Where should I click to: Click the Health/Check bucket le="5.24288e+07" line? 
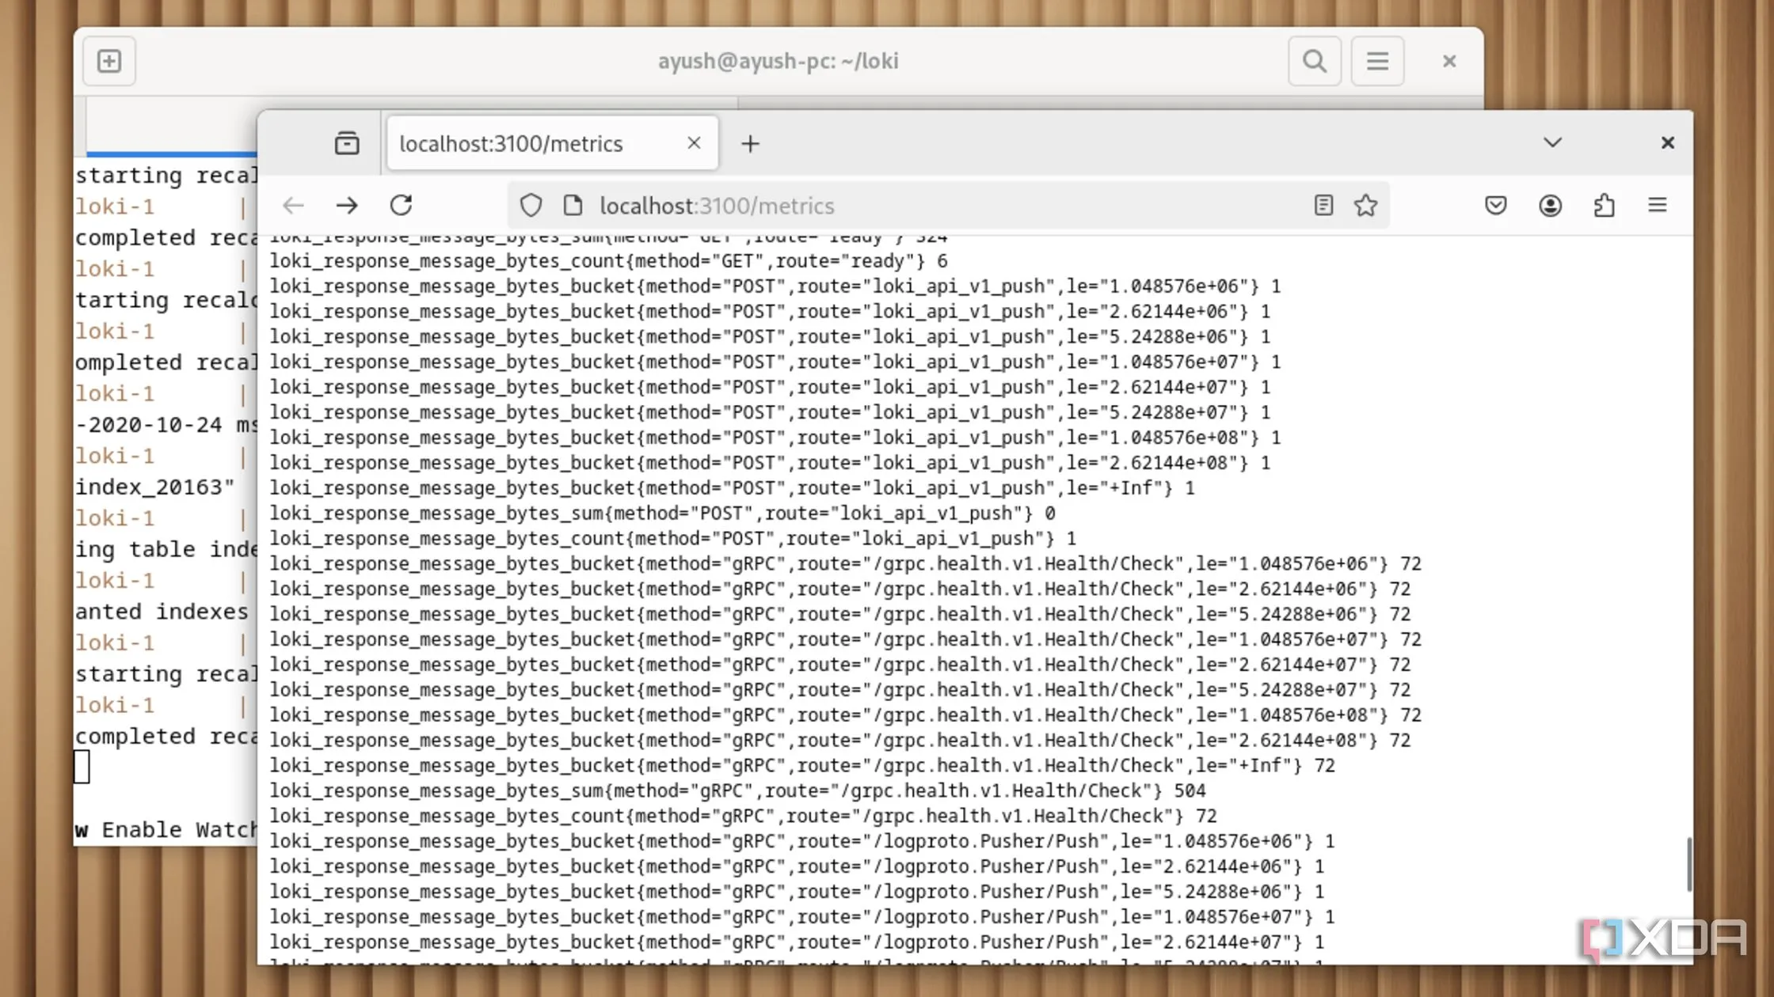click(x=840, y=690)
